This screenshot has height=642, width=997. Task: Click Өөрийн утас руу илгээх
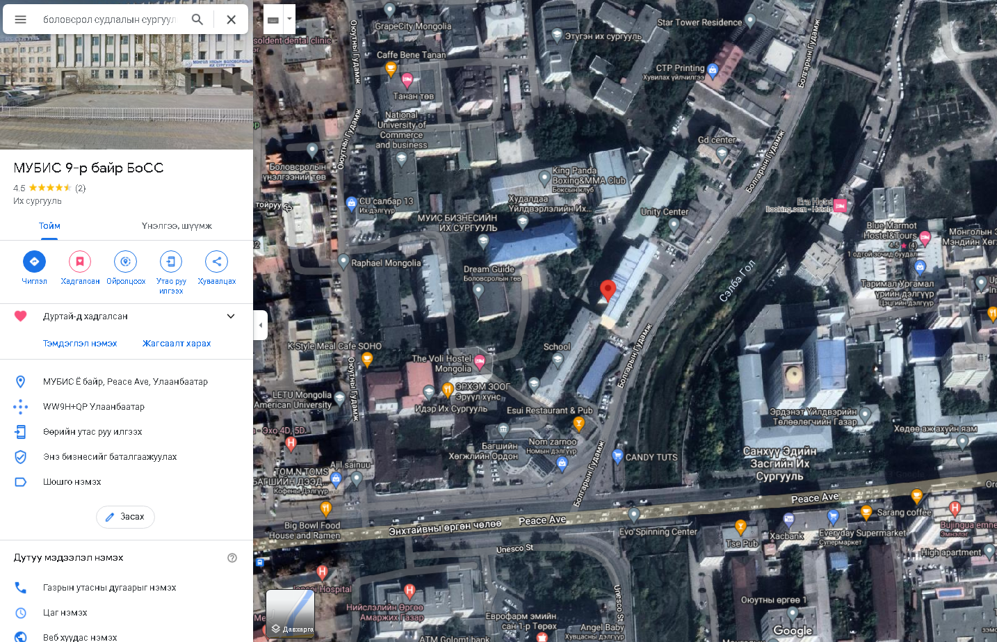point(127,432)
